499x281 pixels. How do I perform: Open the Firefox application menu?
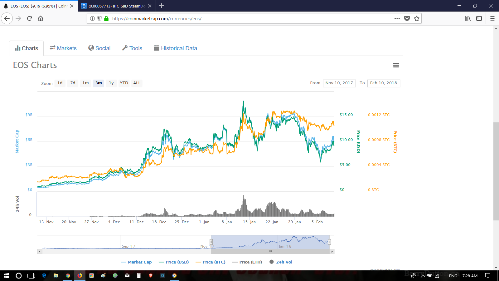click(x=492, y=18)
